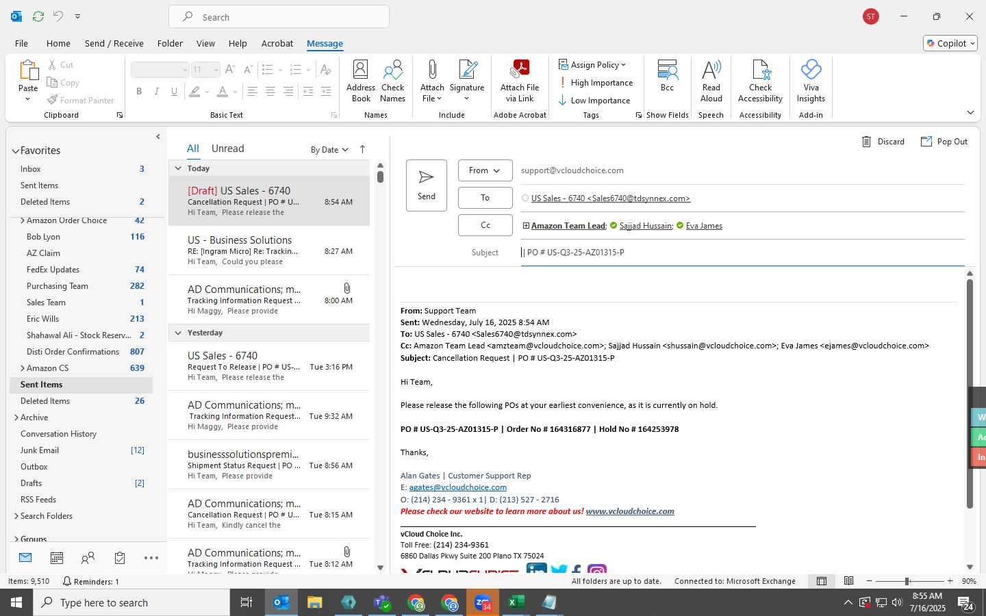
Task: Show Unread messages only
Action: click(x=228, y=149)
